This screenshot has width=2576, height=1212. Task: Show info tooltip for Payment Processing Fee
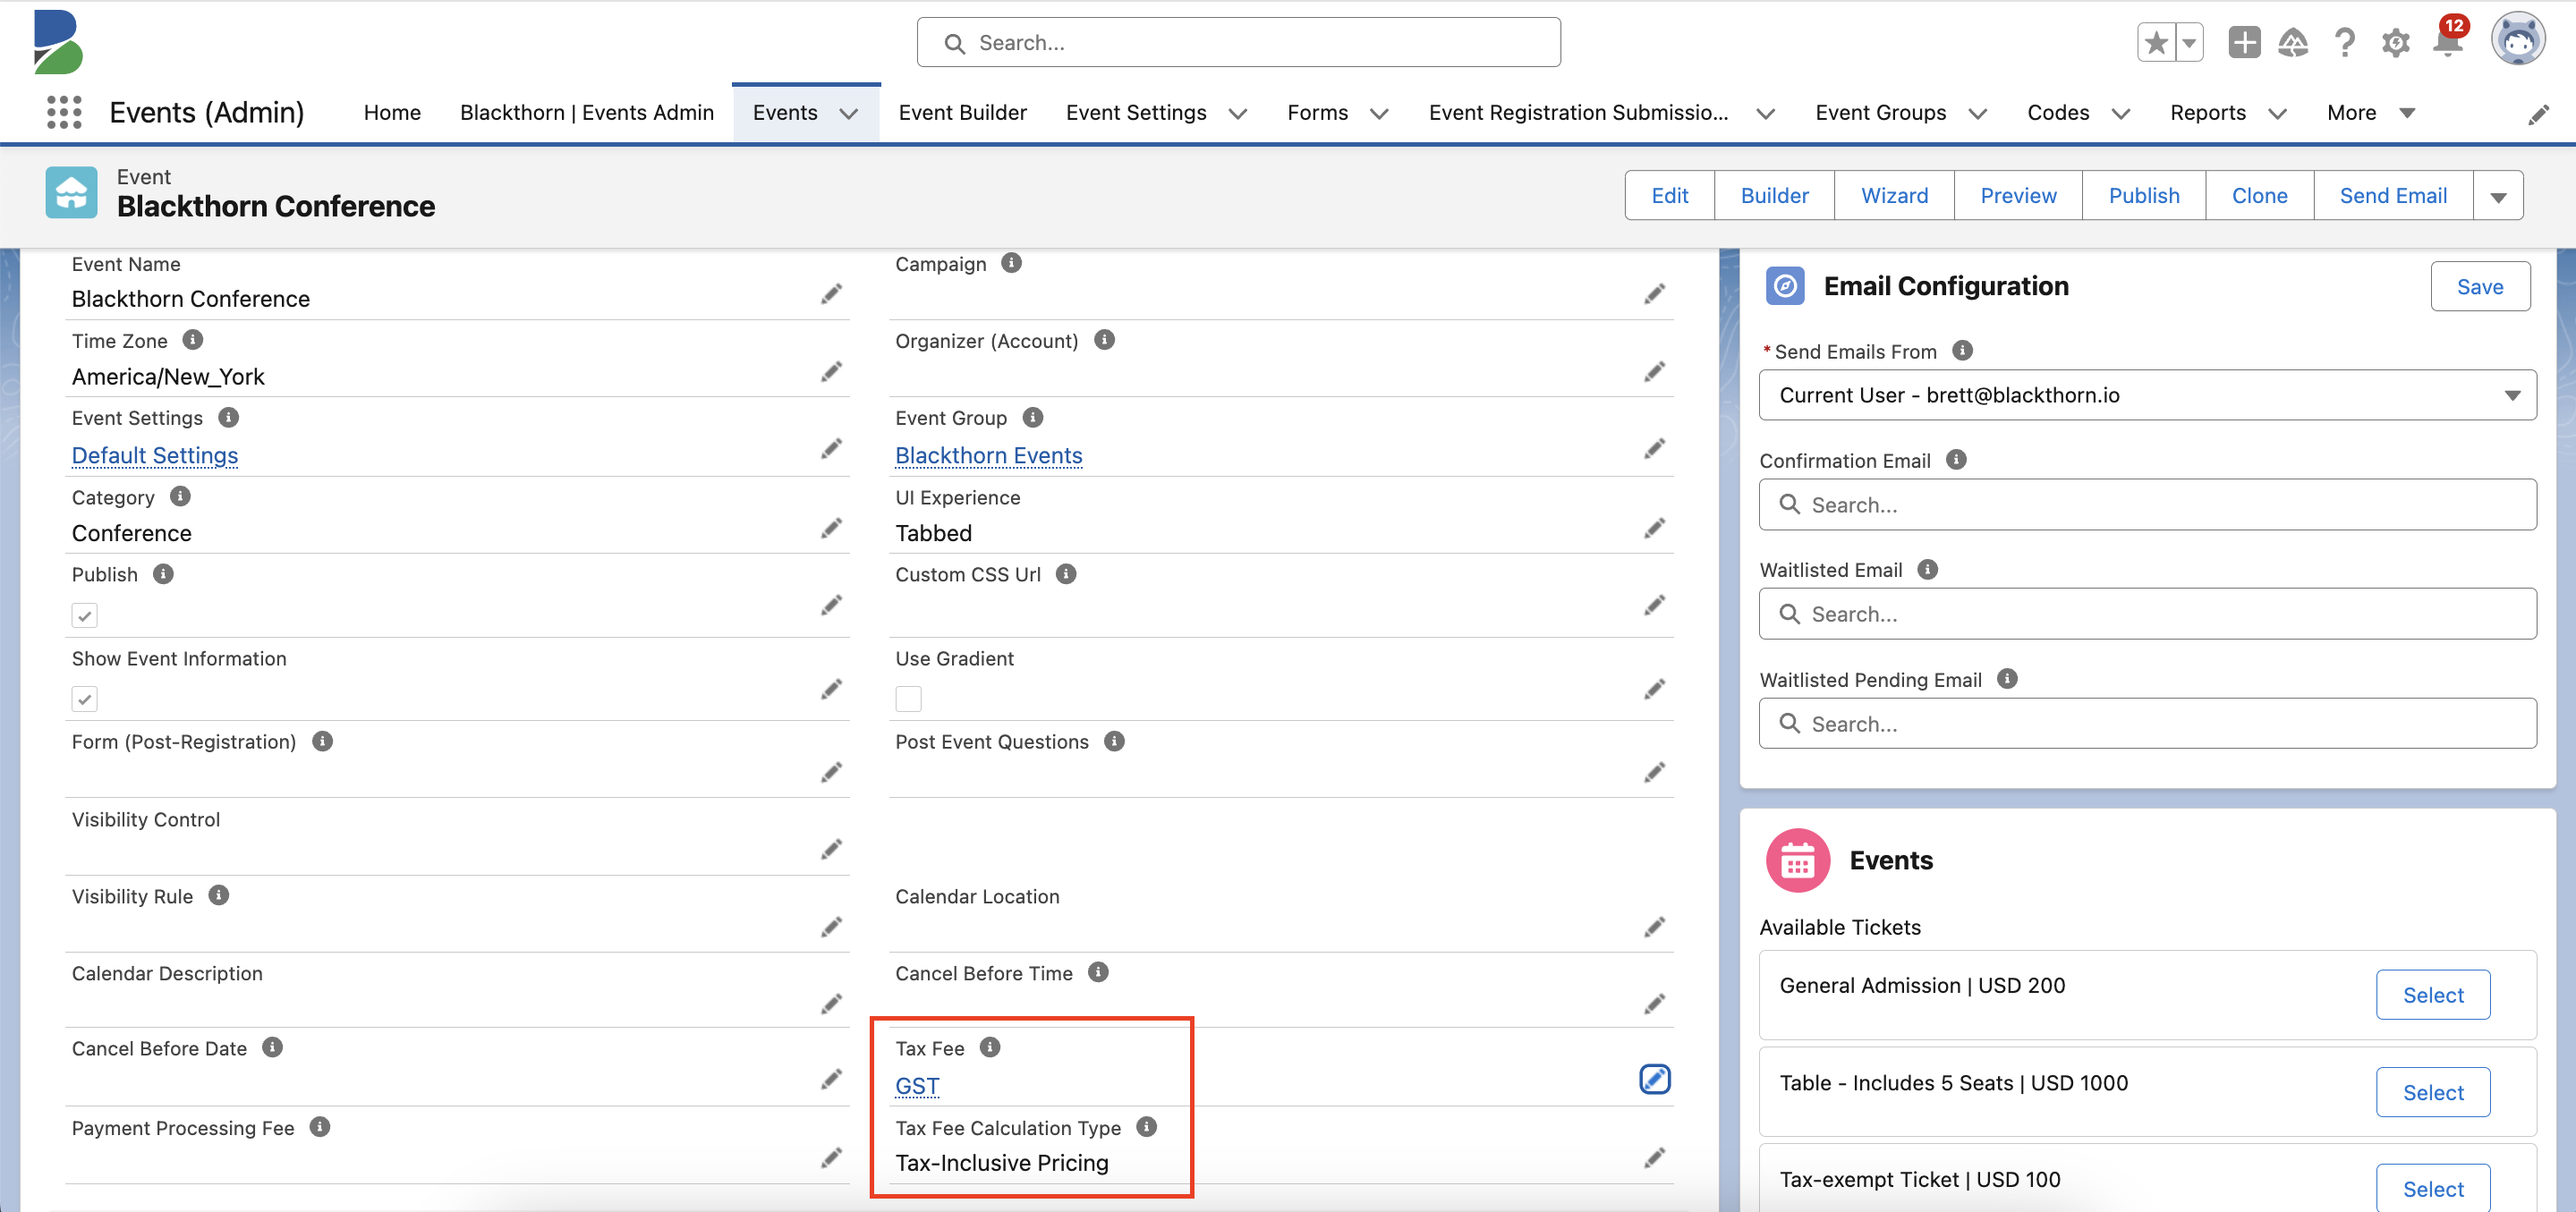(x=320, y=1127)
